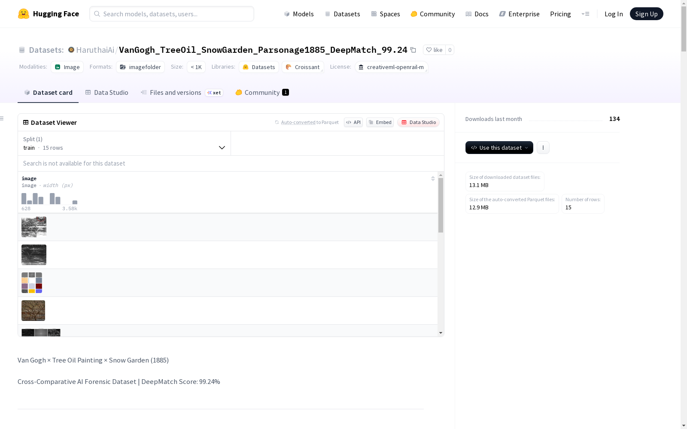Click the viewer scrollbar down arrow
The width and height of the screenshot is (687, 429).
pos(441,333)
